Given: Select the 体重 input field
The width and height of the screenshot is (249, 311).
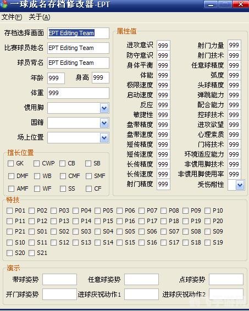Looking at the screenshot, I should click(78, 93).
